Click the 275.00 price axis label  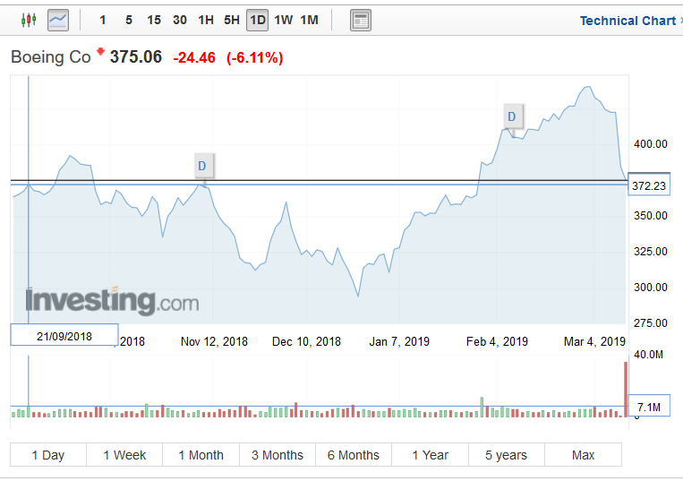coord(651,322)
